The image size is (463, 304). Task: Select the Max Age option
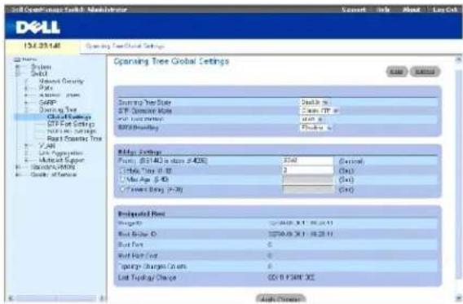tap(122, 179)
